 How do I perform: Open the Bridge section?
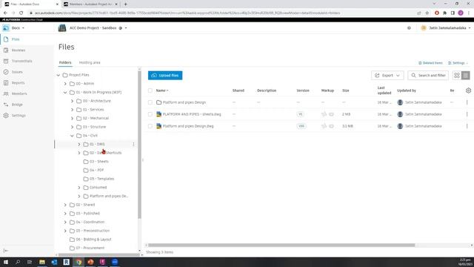pyautogui.click(x=17, y=105)
